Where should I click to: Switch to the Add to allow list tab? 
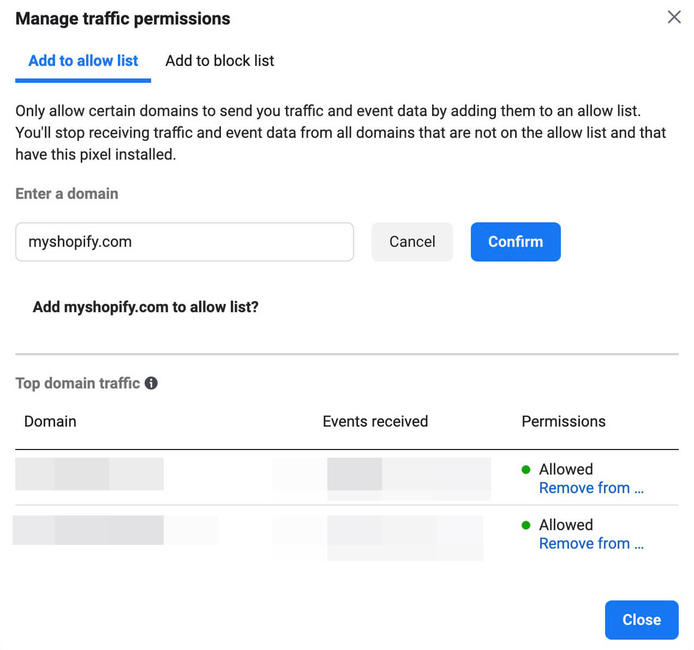point(83,61)
